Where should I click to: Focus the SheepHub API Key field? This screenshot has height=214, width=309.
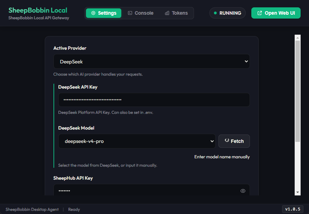(x=152, y=190)
